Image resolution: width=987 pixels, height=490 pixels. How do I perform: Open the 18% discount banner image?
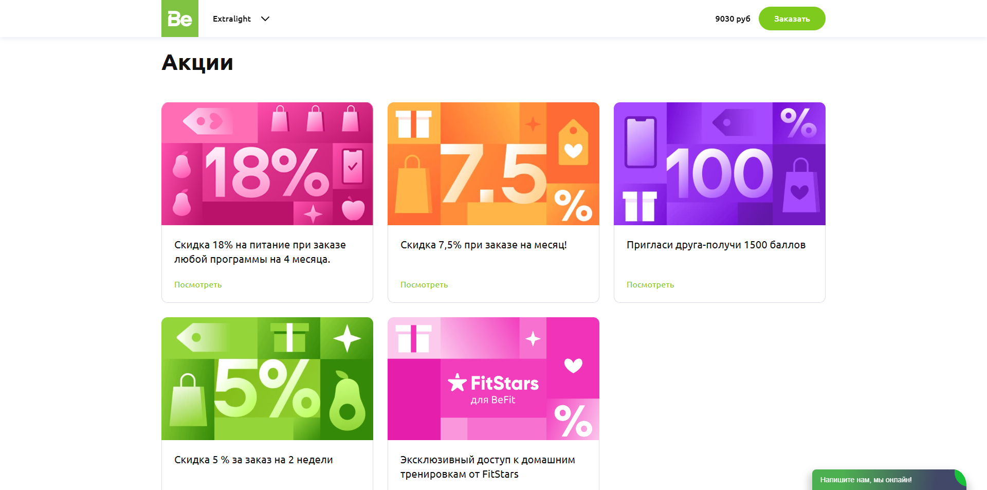tap(267, 164)
